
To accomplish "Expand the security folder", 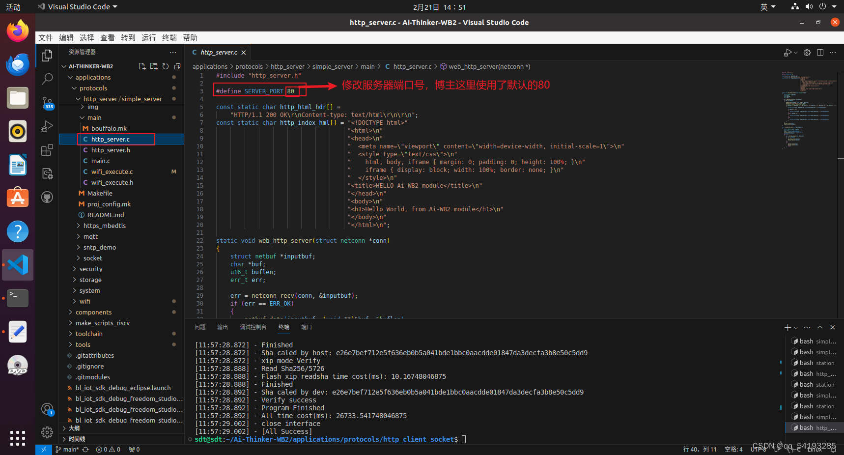I will (91, 269).
